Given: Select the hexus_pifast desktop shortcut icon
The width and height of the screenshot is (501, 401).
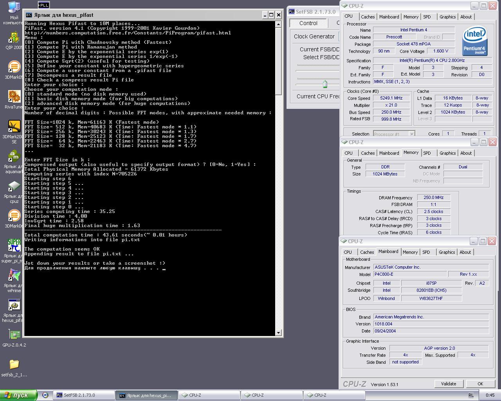Looking at the screenshot, I should [14, 311].
